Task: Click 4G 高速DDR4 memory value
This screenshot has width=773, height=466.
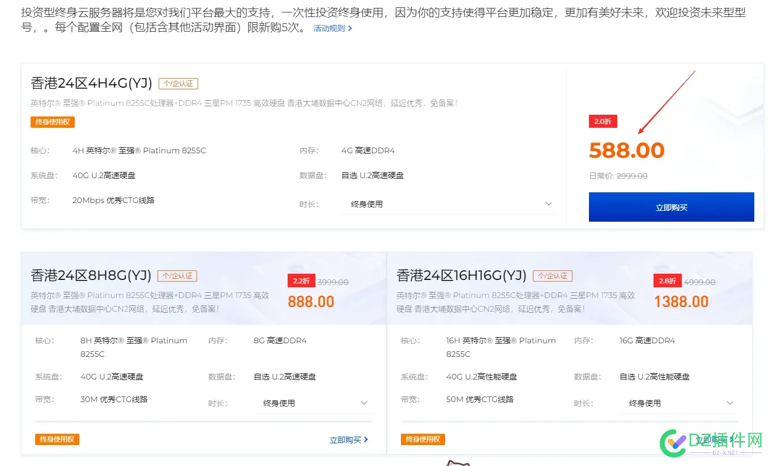Action: coord(368,150)
